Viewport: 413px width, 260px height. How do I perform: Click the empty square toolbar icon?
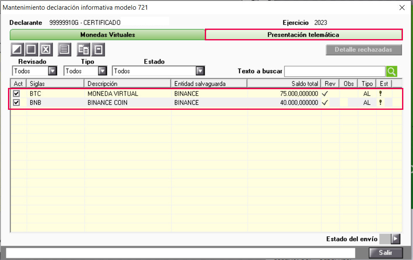[x=32, y=50]
